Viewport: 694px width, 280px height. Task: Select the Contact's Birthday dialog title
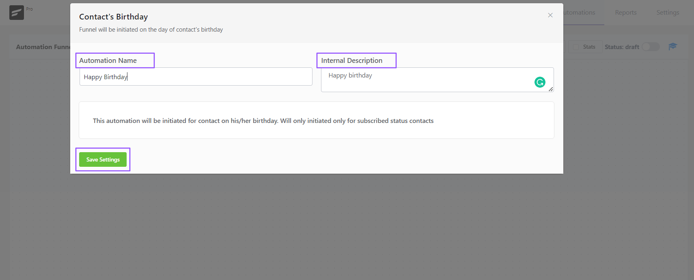(114, 17)
